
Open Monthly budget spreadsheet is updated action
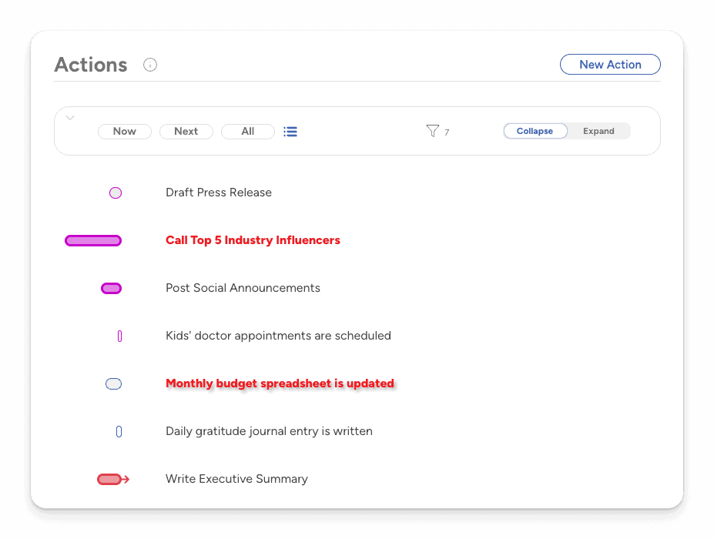pyautogui.click(x=280, y=383)
